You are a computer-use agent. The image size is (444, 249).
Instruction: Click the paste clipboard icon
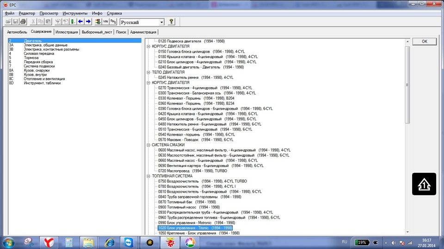(48, 22)
